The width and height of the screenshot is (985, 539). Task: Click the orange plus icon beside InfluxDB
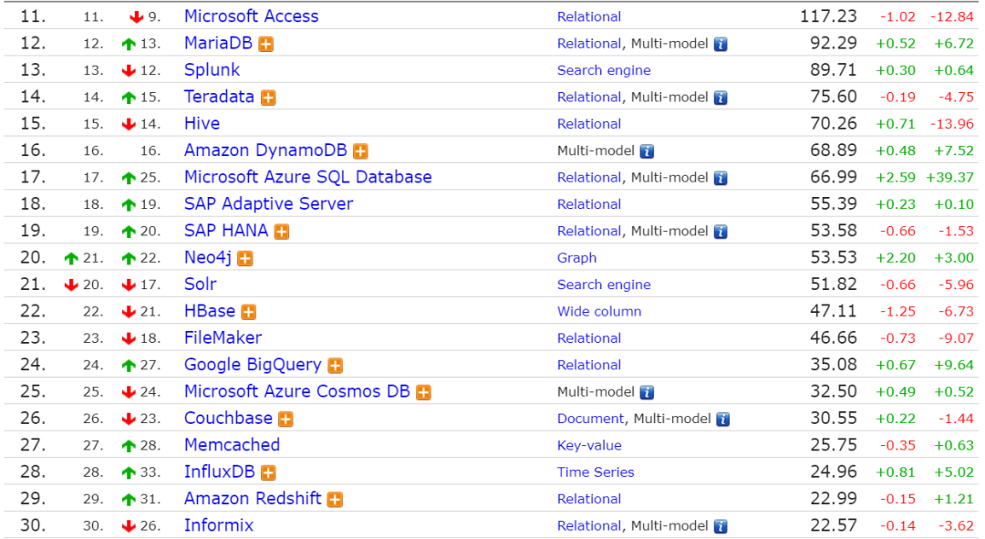click(268, 472)
